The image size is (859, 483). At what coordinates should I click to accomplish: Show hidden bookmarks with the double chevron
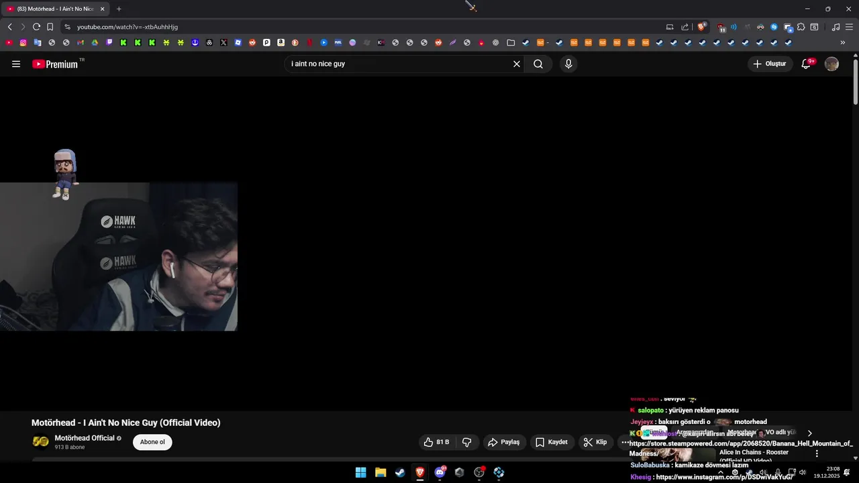[843, 42]
